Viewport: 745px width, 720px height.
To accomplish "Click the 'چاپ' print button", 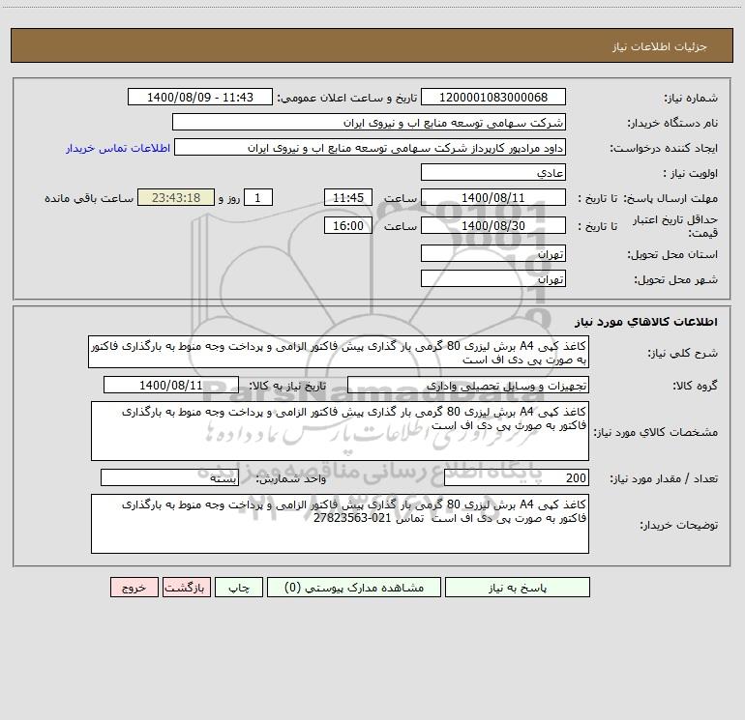I will tap(239, 587).
